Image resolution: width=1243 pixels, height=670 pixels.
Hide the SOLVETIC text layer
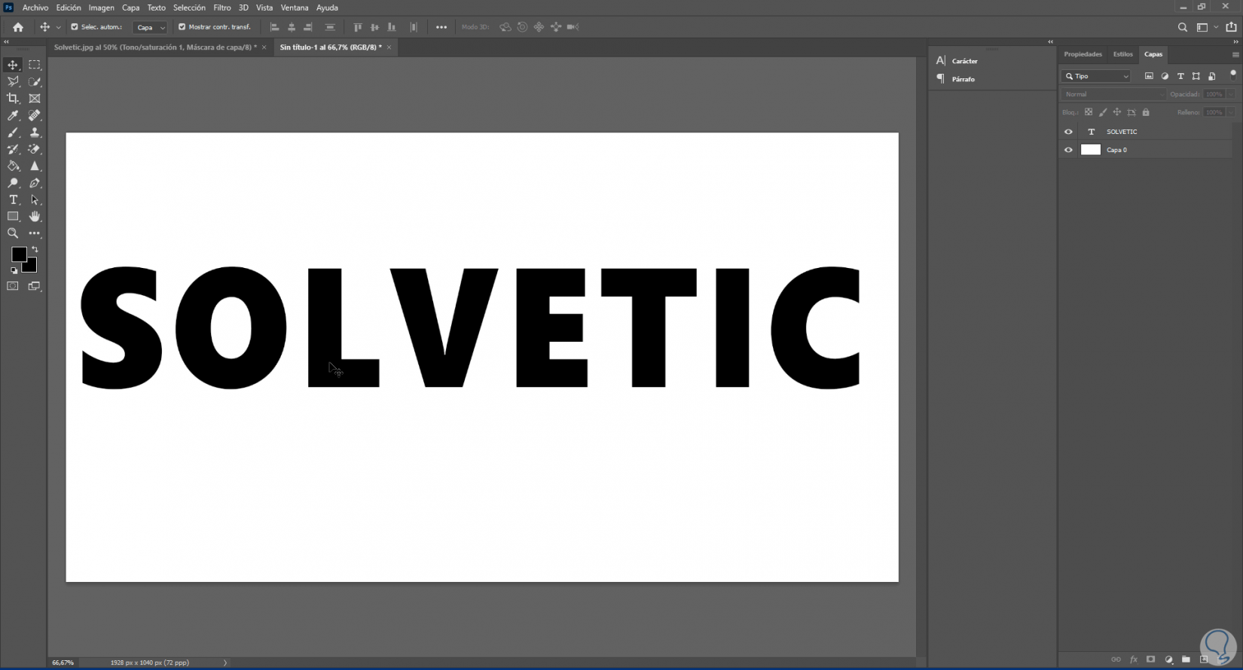tap(1068, 132)
